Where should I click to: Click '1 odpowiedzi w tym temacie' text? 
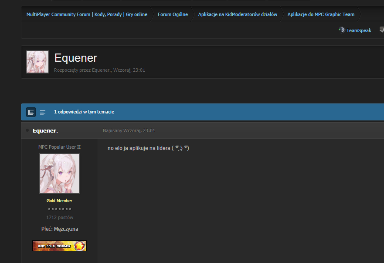coord(84,112)
